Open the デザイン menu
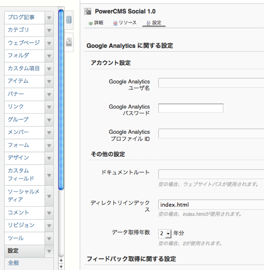 25,158
